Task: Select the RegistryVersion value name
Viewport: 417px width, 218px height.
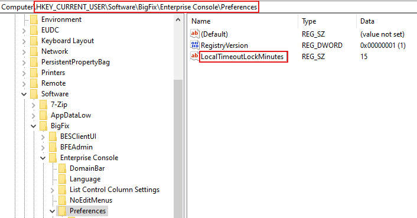Action: click(x=224, y=45)
